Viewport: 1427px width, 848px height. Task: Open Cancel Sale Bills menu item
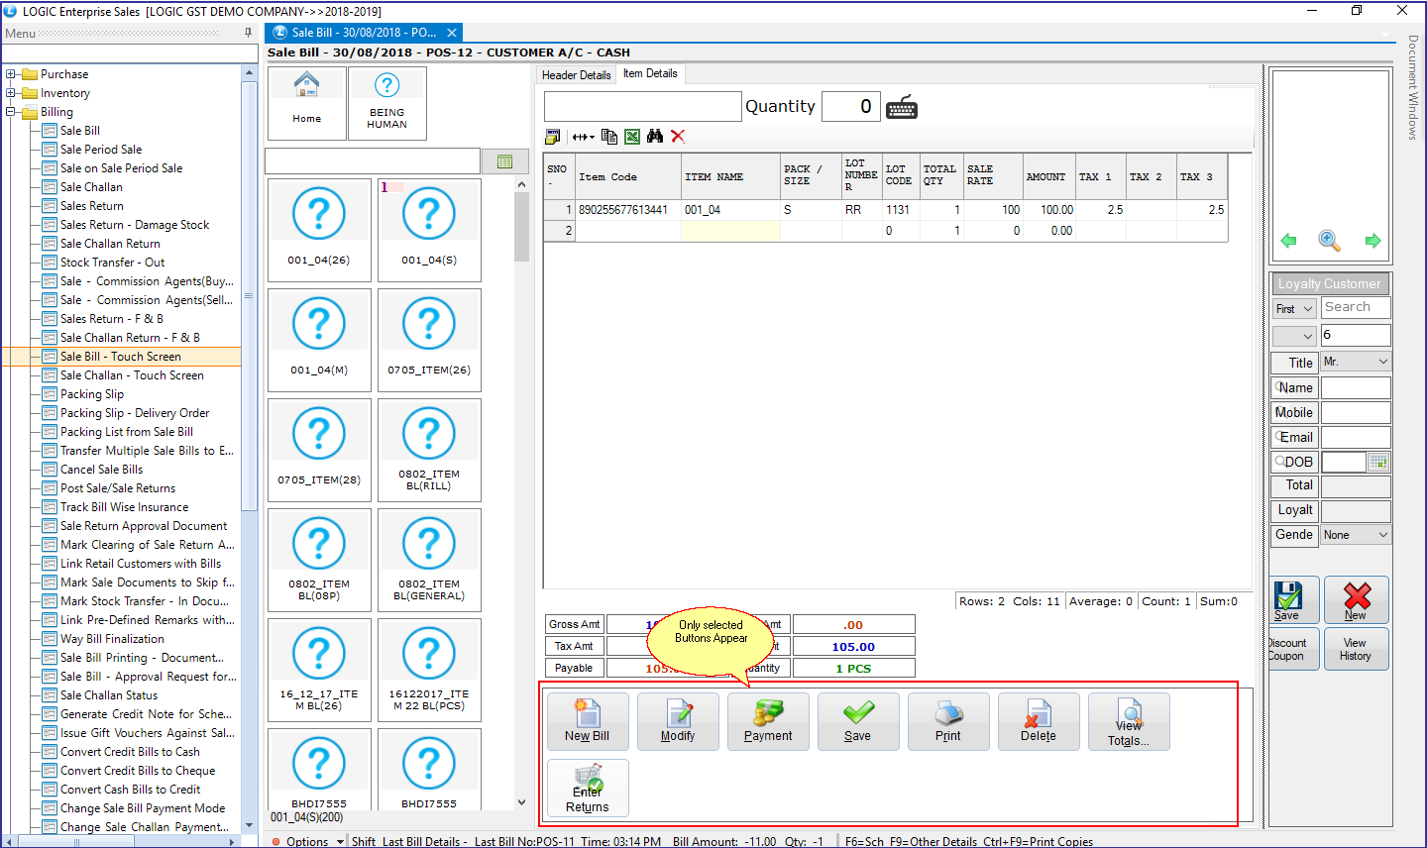[101, 470]
